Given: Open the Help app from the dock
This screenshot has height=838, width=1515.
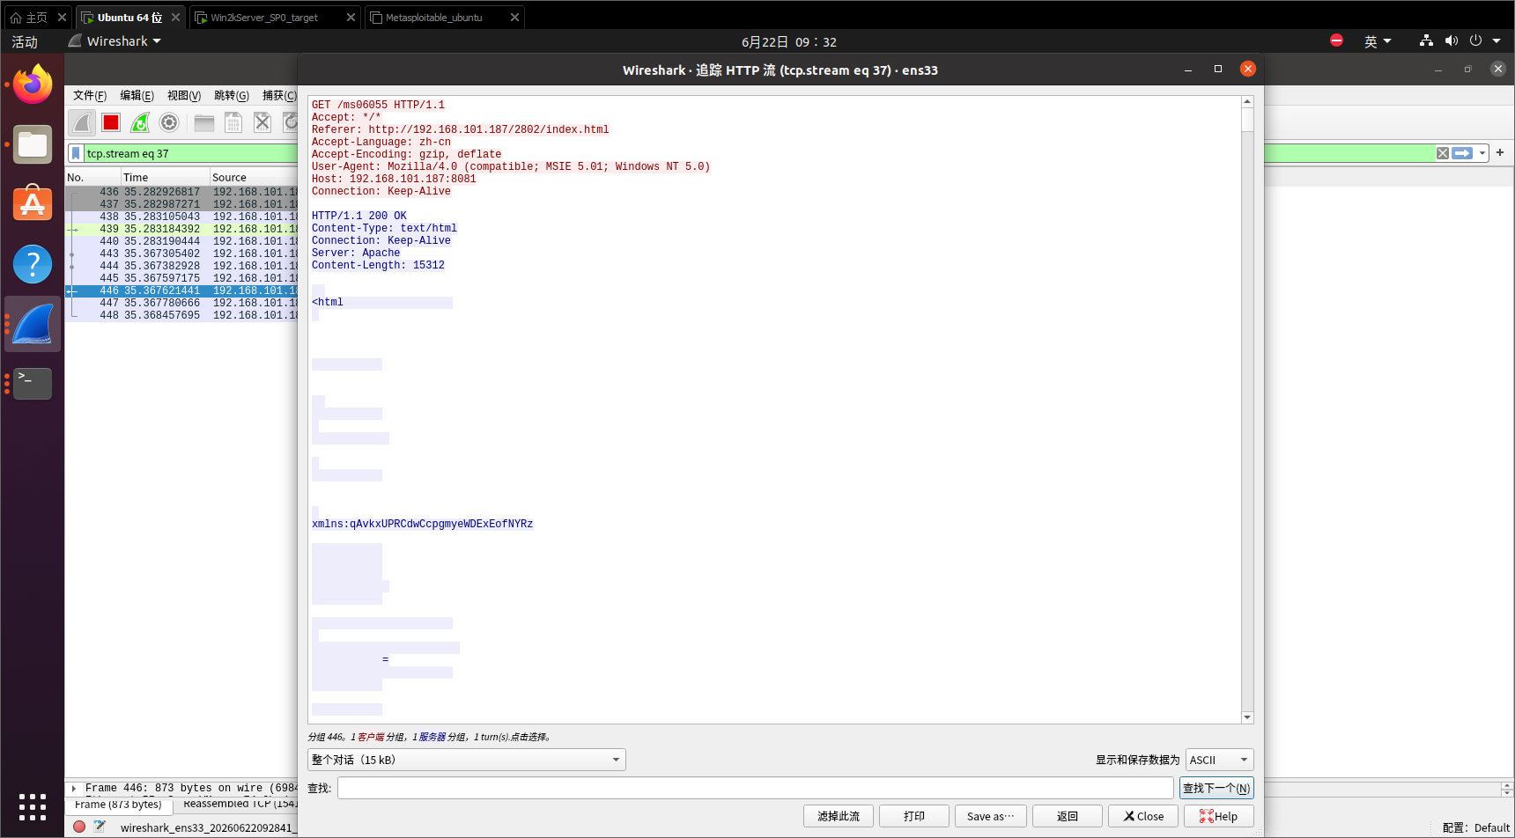Looking at the screenshot, I should 33,263.
